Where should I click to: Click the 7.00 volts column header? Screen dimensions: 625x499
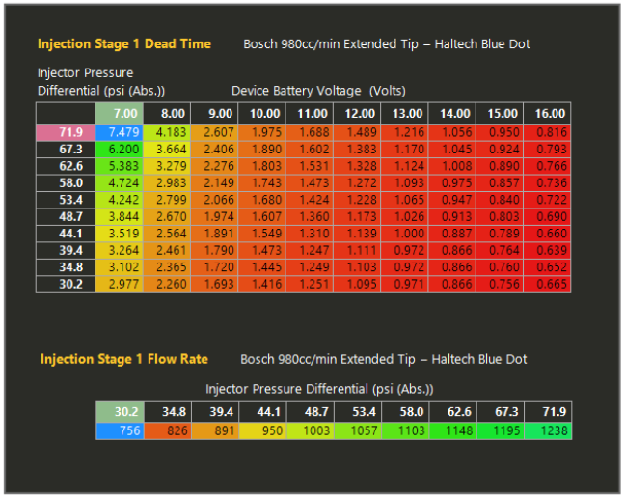click(120, 114)
